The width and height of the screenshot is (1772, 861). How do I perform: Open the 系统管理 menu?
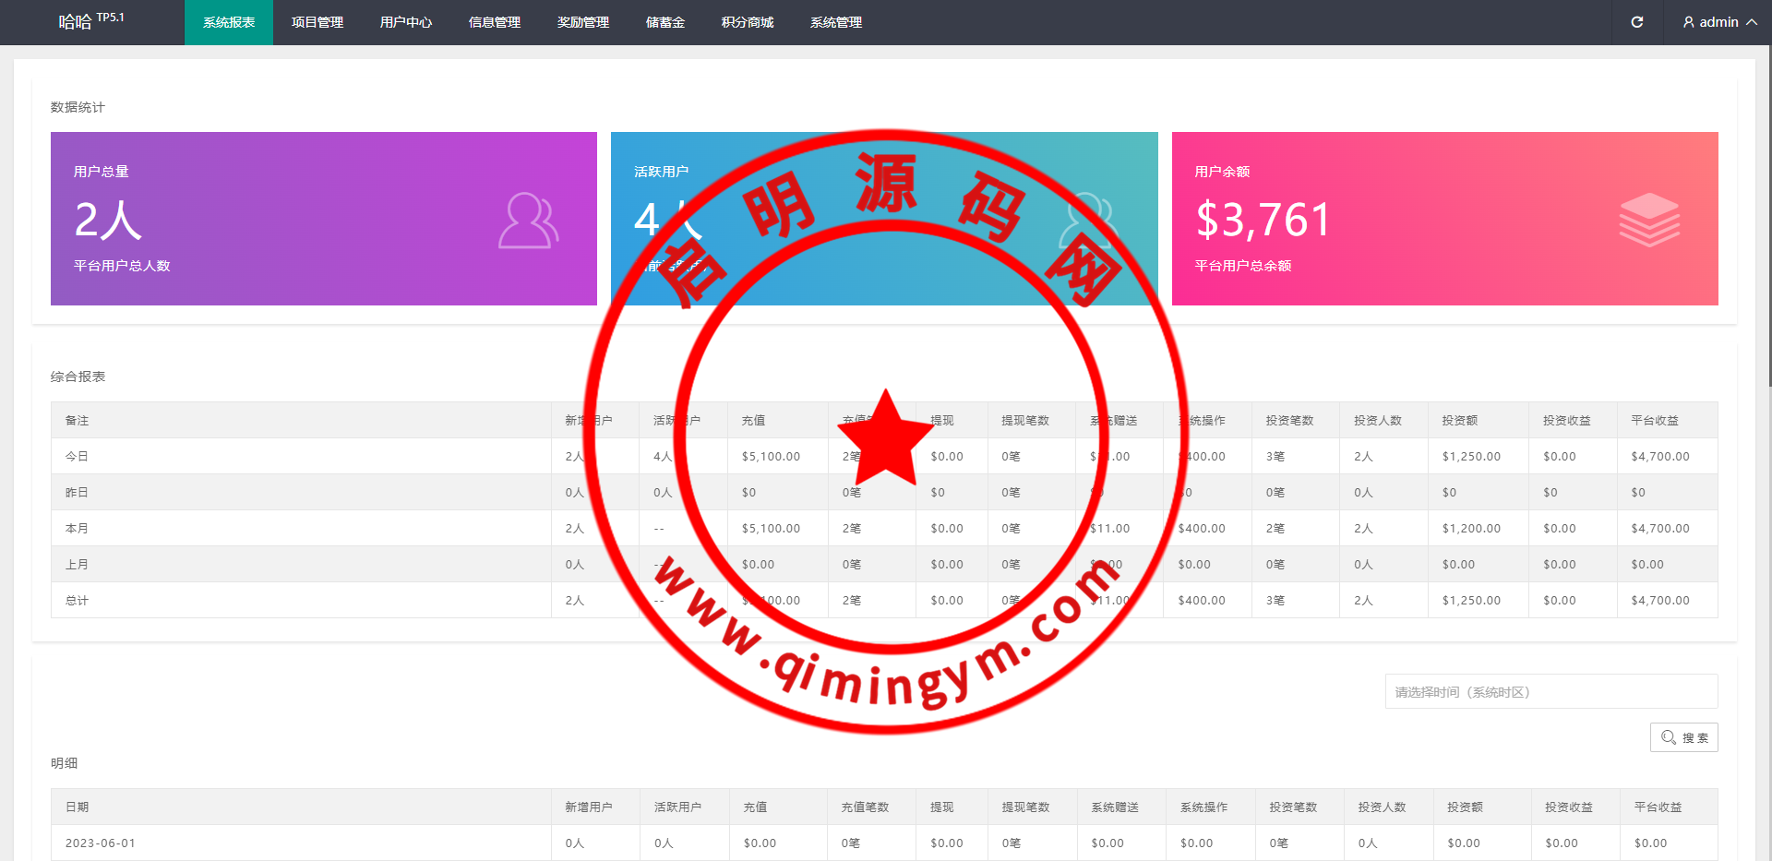(x=835, y=22)
